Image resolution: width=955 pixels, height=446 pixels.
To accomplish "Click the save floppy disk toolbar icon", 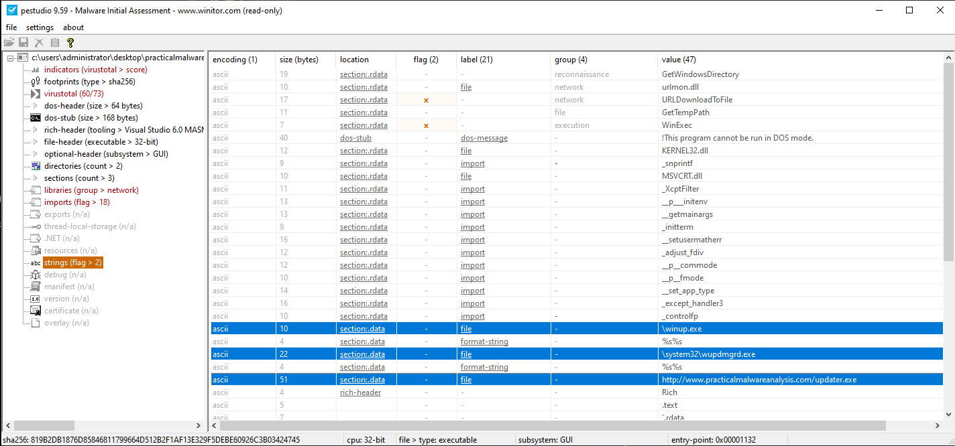I will 23,42.
